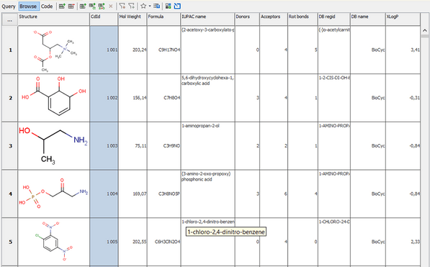Click XLogP cell 3,41

(x=403, y=50)
